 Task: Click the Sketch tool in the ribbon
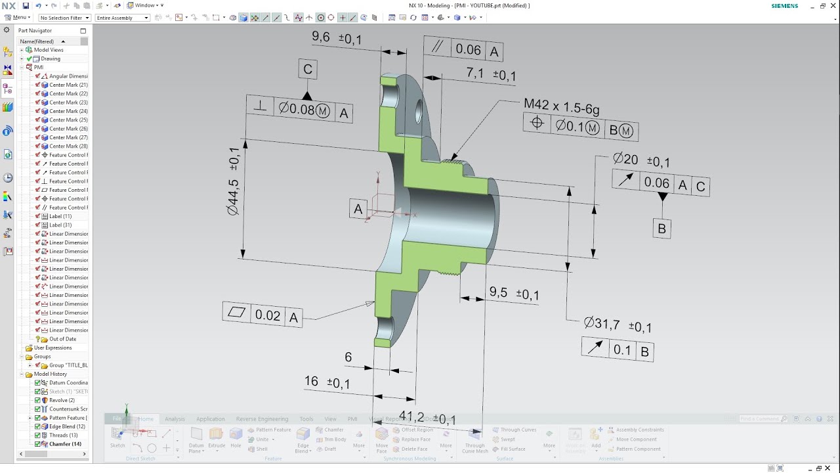pyautogui.click(x=117, y=437)
